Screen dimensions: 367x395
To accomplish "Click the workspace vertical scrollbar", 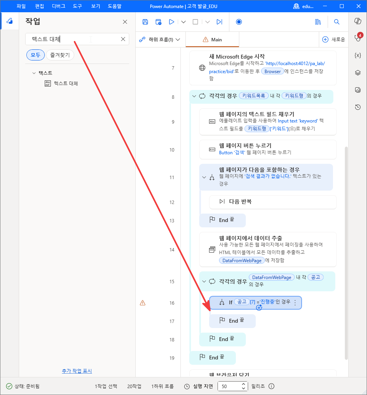I will [x=346, y=253].
